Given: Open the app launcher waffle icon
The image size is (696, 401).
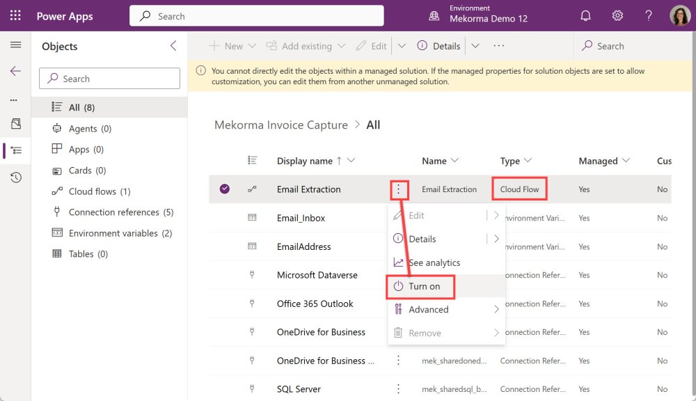Looking at the screenshot, I should [x=15, y=15].
